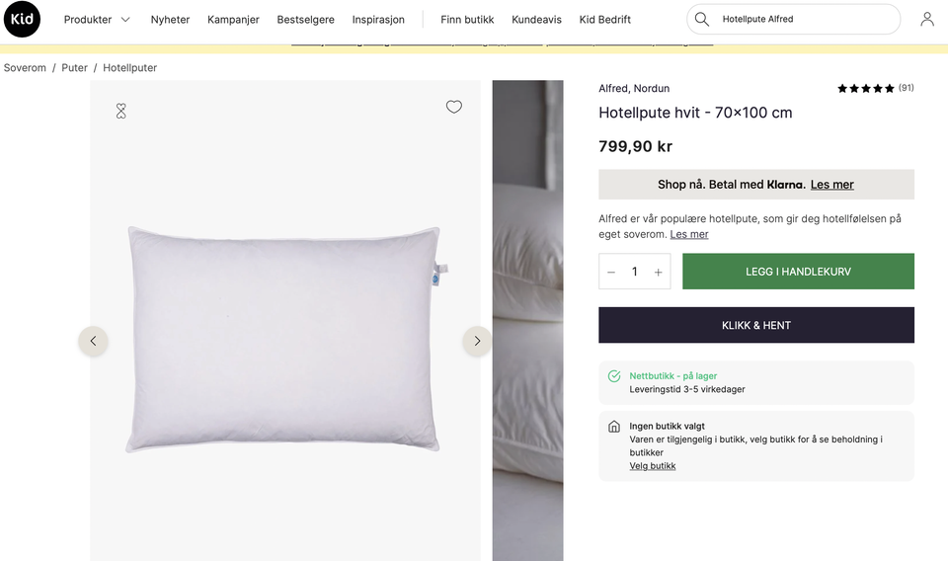The height and width of the screenshot is (561, 948).
Task: Click the Kid logo icon
Action: (22, 20)
